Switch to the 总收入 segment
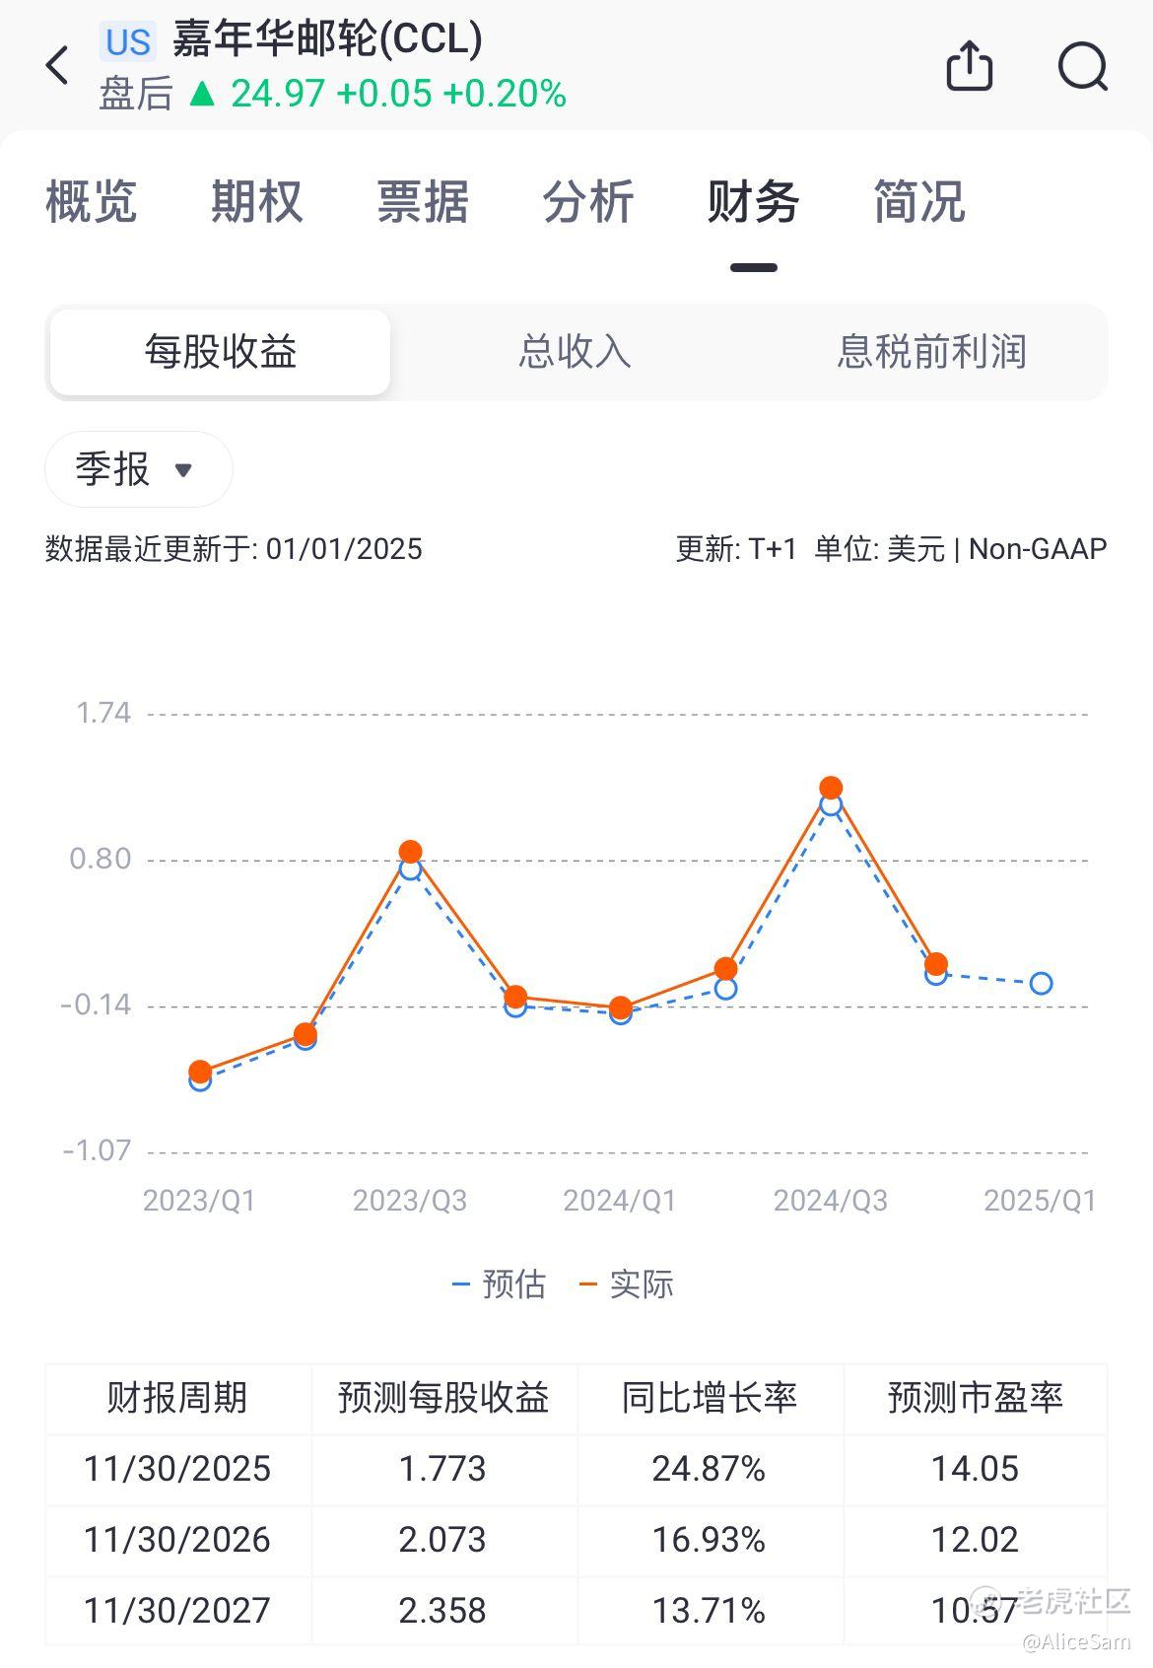Viewport: 1153px width, 1668px height. [x=576, y=352]
